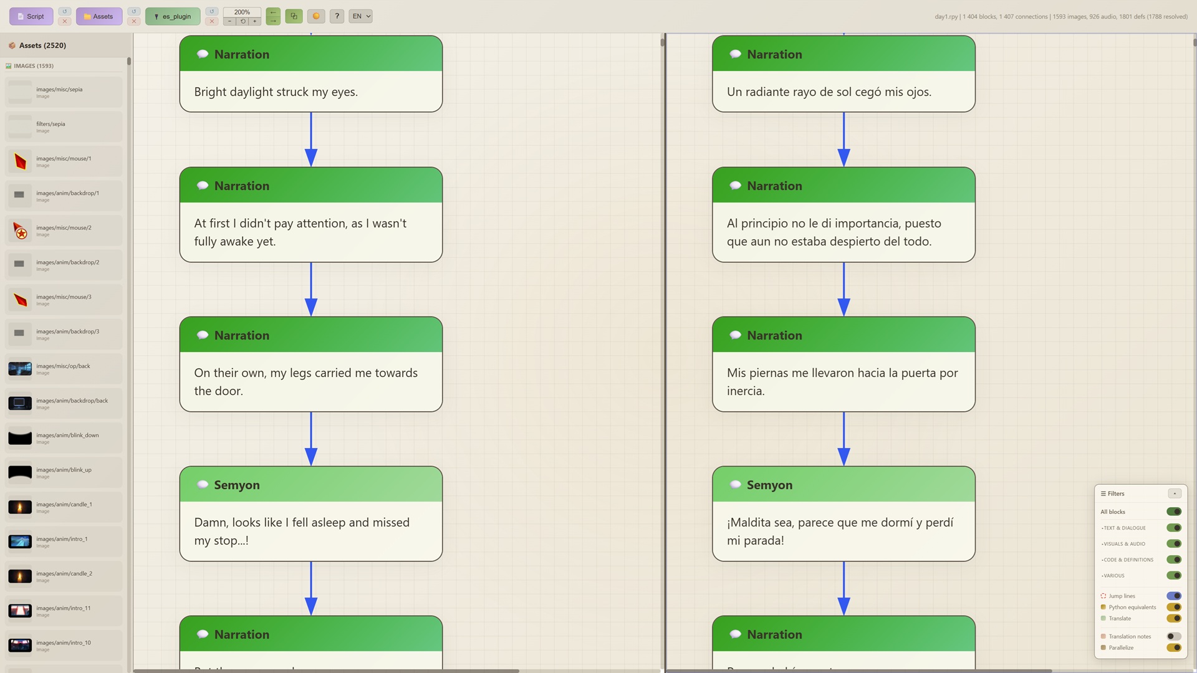The width and height of the screenshot is (1197, 673).
Task: Select the images/misc/mouse/2 asset
Action: 64,231
